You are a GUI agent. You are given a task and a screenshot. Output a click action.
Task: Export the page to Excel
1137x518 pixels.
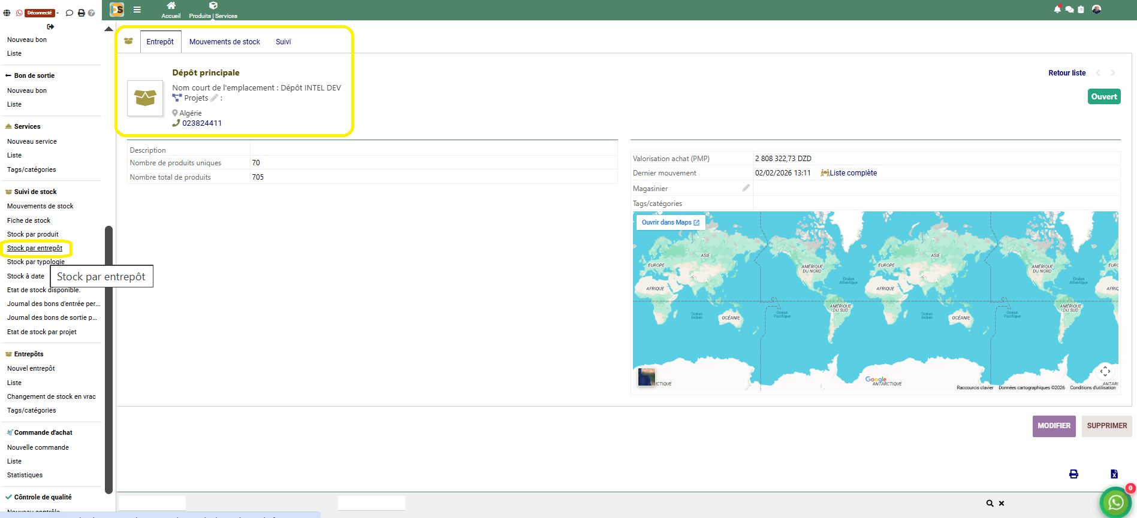click(x=1114, y=474)
